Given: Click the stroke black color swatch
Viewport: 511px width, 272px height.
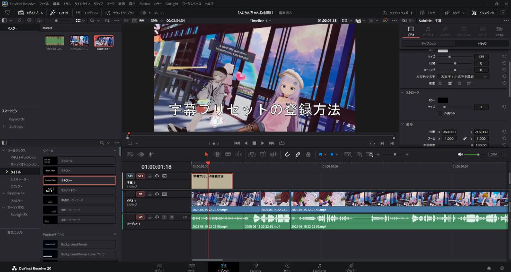Looking at the screenshot, I should click(442, 100).
